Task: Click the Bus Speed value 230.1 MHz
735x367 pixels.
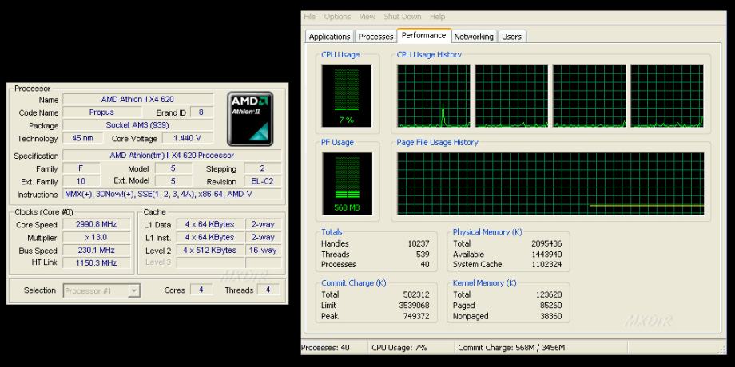Action: coord(97,250)
